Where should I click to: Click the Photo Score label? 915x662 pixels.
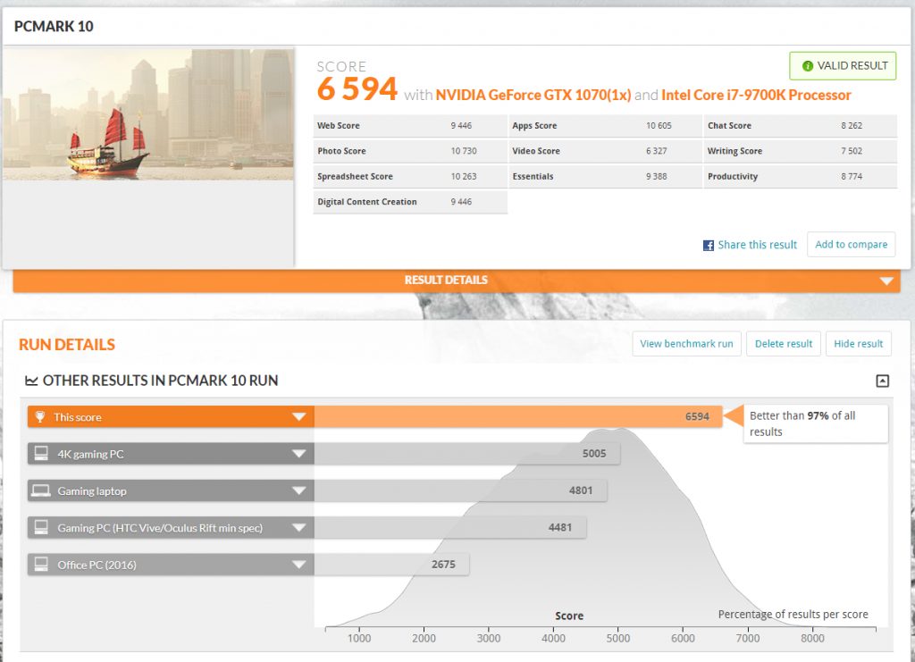341,151
